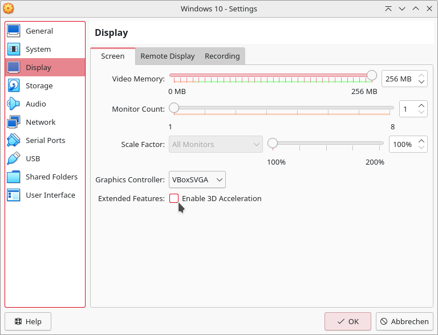This screenshot has width=438, height=335.
Task: Decrease Scale Factor with down arrow
Action: (421, 147)
